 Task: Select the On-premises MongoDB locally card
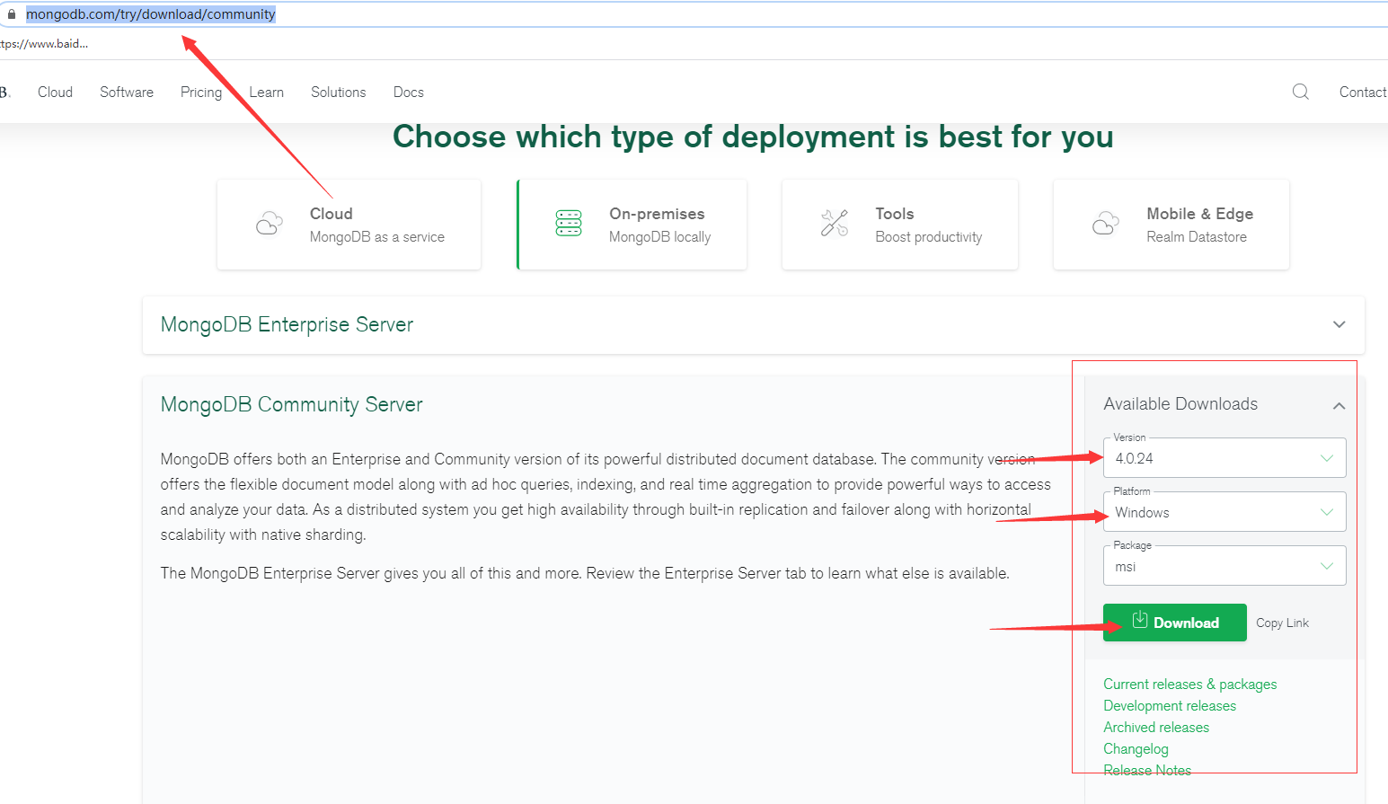pyautogui.click(x=632, y=225)
